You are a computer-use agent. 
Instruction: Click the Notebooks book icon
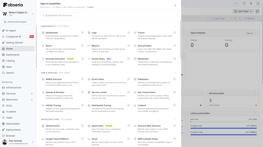pos(135,59)
